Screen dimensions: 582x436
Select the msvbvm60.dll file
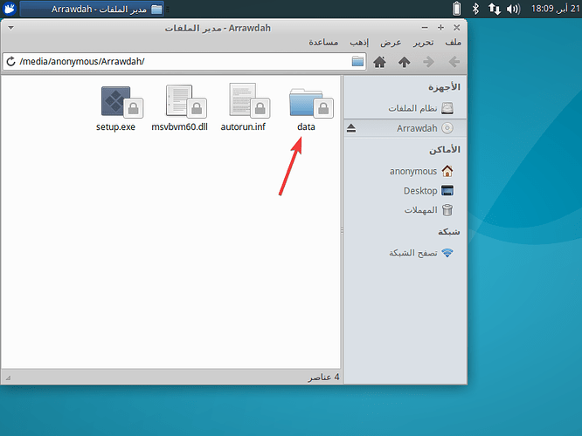point(178,103)
